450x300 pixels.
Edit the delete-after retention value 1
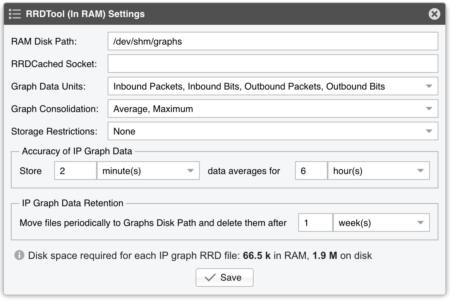316,222
